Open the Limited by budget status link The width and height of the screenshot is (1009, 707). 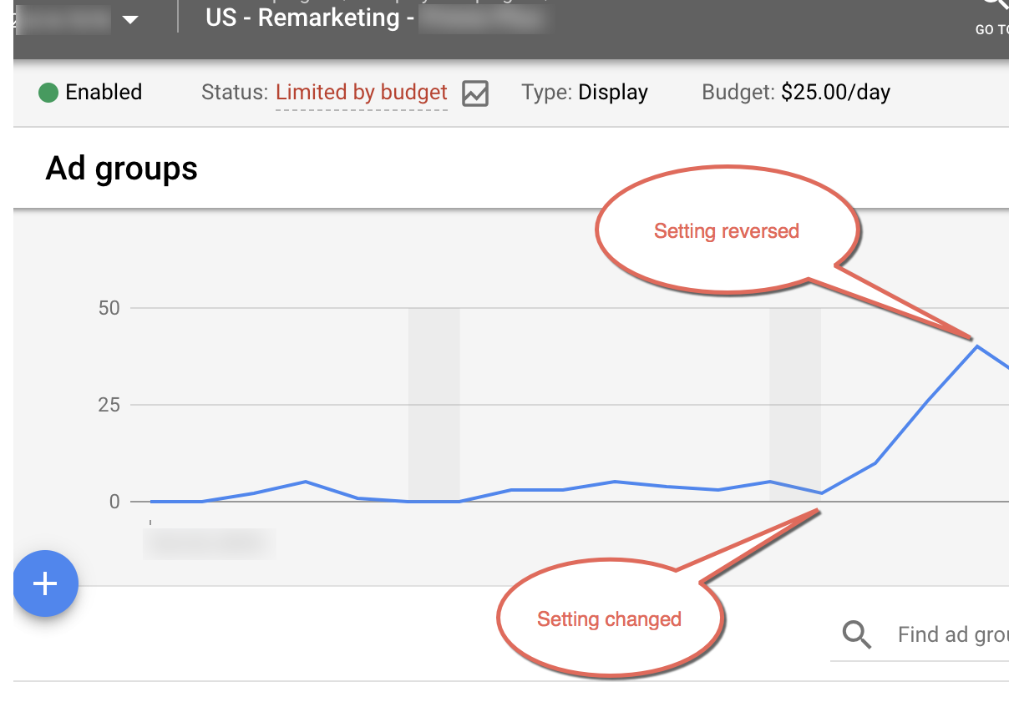click(362, 92)
